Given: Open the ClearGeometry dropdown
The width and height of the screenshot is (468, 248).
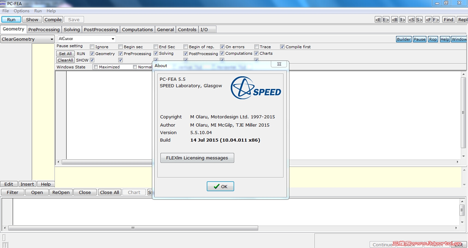Looking at the screenshot, I should click(27, 39).
